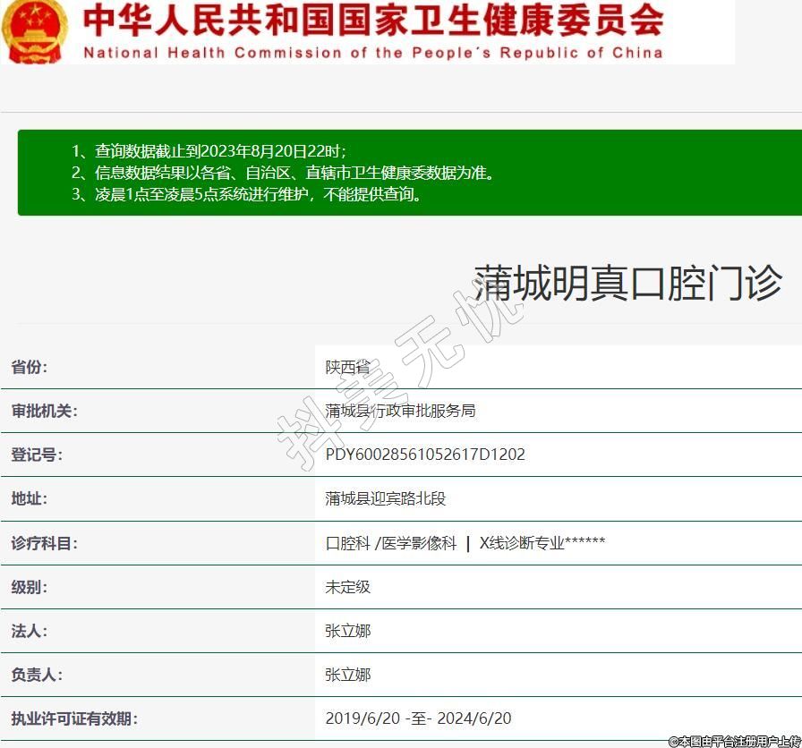Viewport: 802px width, 748px height.
Task: Click the 执业许可证有效期 row label
Action: click(x=74, y=718)
